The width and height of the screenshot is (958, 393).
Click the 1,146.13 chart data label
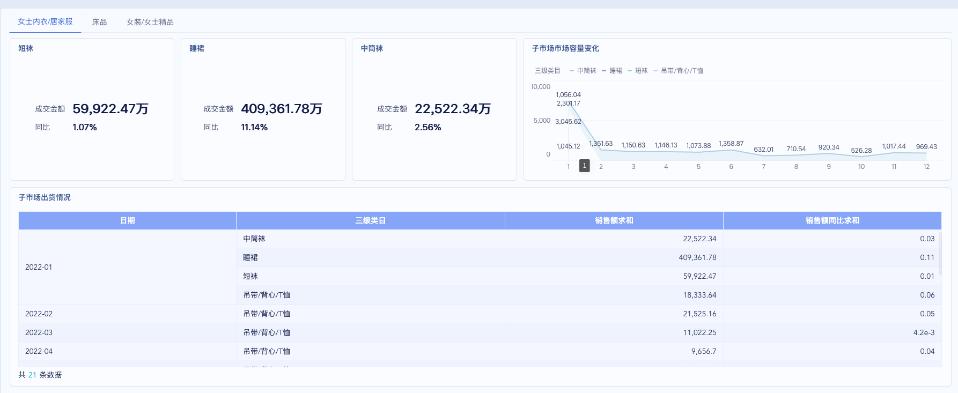[666, 145]
